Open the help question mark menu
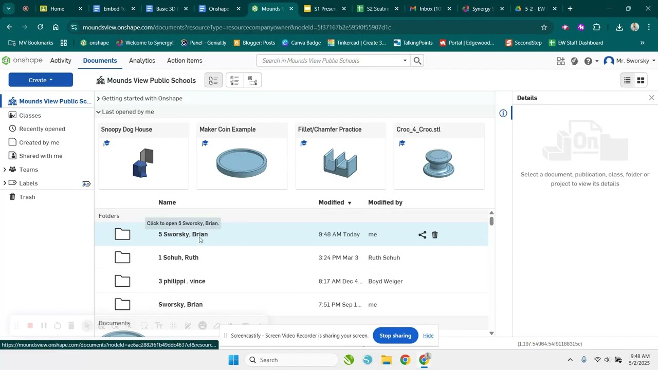The width and height of the screenshot is (658, 370). (x=588, y=61)
